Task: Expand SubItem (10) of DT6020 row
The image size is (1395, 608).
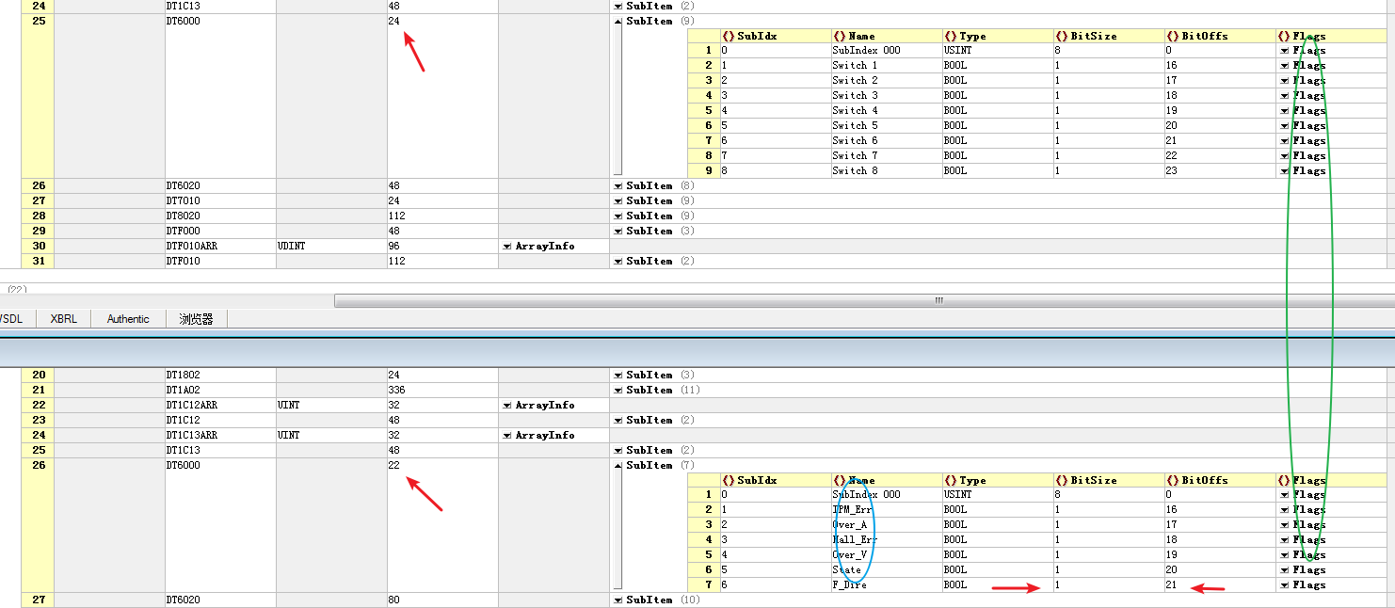Action: click(x=617, y=600)
